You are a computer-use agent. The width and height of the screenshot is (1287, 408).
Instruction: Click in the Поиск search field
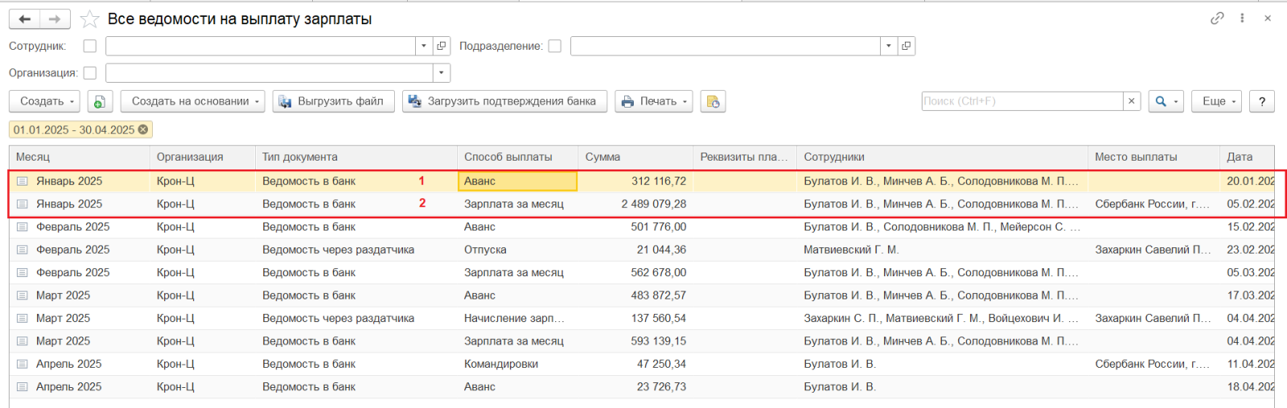1022,101
